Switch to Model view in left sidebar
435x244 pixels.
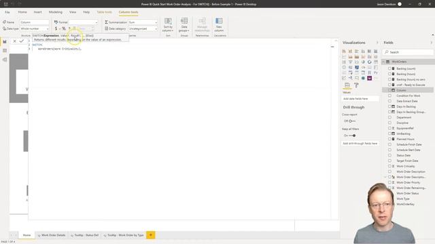click(5, 60)
